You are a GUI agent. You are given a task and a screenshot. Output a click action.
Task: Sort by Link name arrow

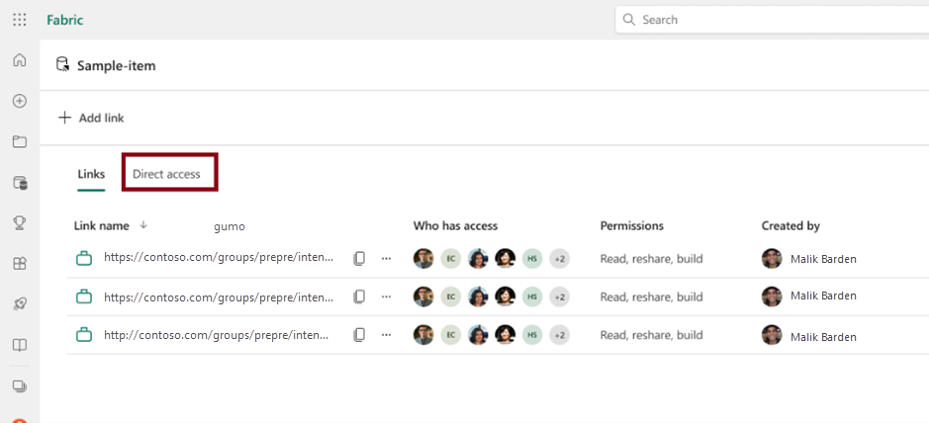tap(144, 225)
